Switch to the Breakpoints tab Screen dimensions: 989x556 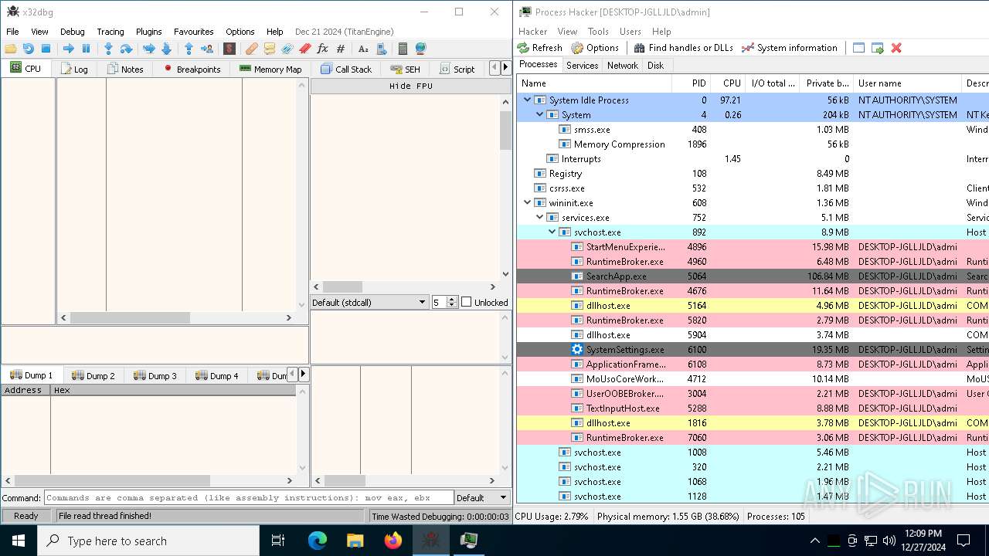pyautogui.click(x=192, y=69)
